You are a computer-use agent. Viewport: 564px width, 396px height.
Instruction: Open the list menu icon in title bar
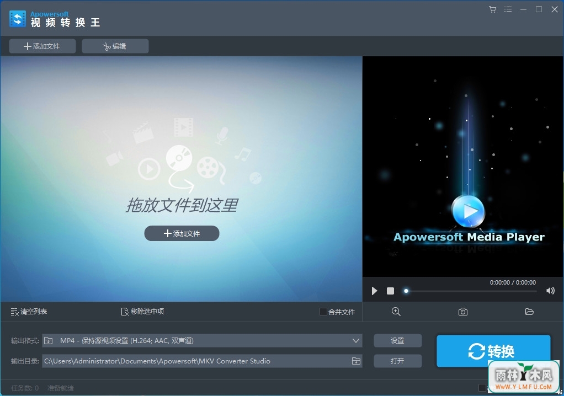coord(508,9)
